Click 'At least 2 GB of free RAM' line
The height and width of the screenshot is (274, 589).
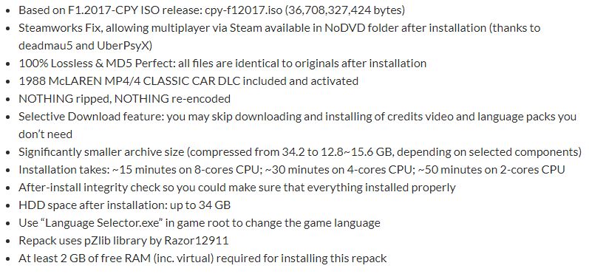(x=202, y=258)
